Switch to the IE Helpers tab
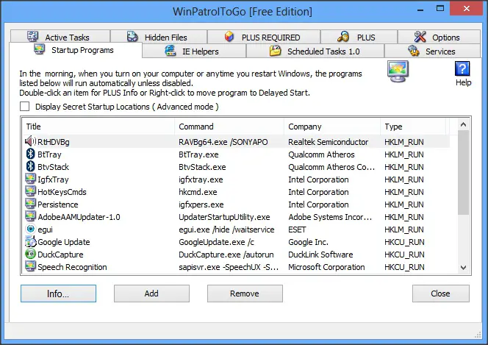Screen dimensions: 488x345 194,51
